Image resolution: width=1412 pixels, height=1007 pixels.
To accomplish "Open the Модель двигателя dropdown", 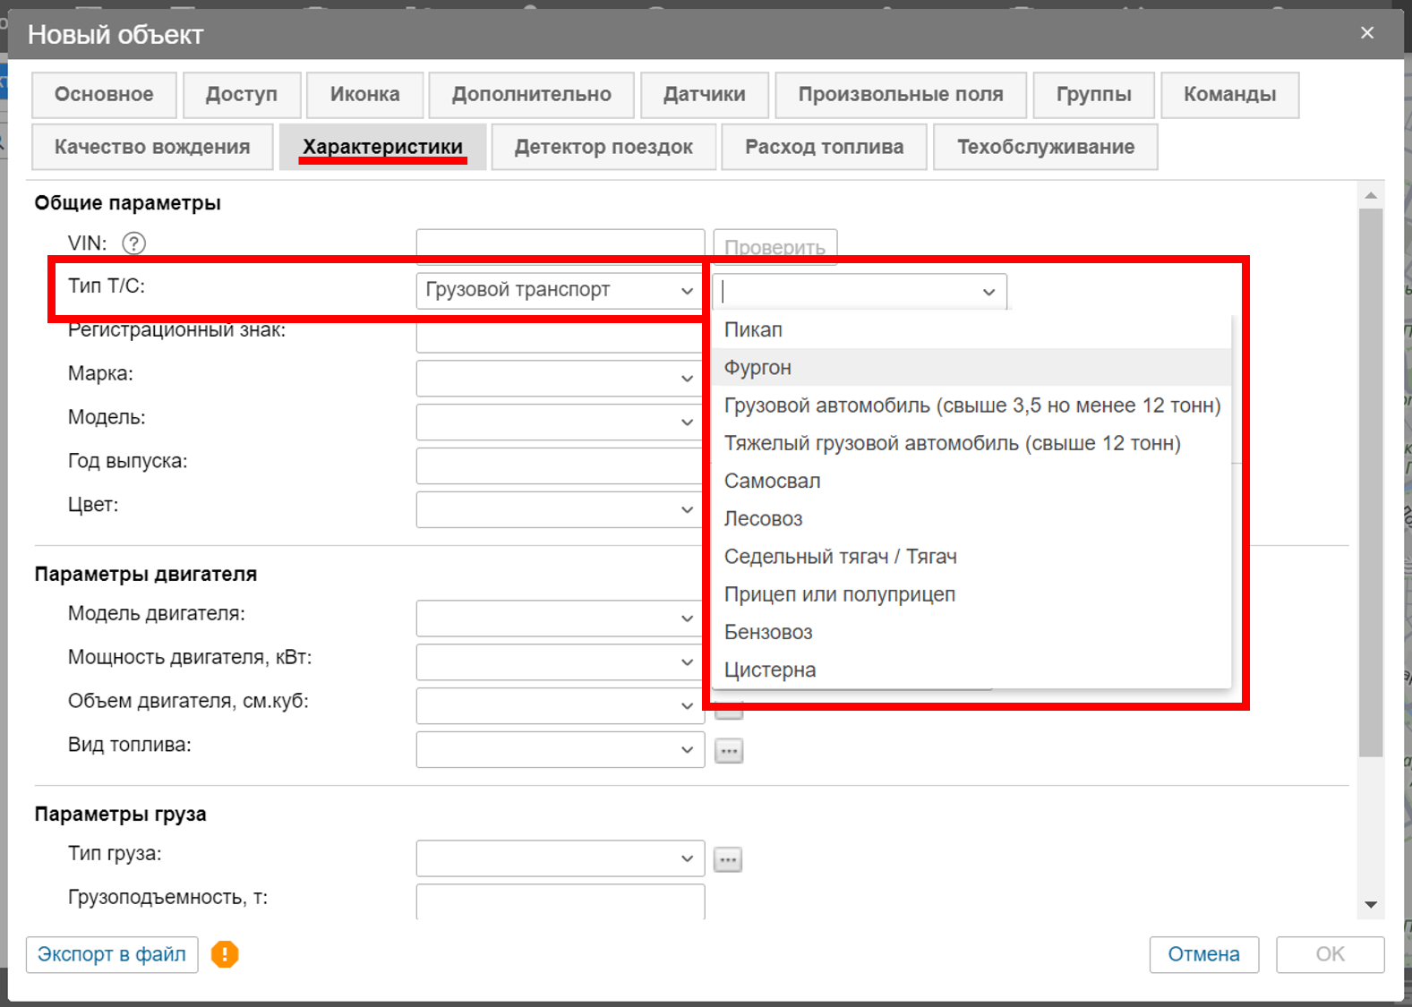I will [x=559, y=619].
